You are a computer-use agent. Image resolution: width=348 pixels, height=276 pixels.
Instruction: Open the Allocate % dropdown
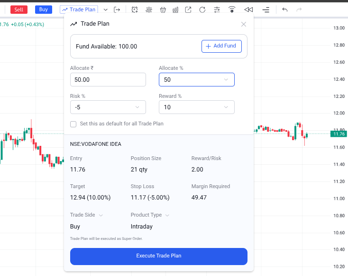(196, 80)
